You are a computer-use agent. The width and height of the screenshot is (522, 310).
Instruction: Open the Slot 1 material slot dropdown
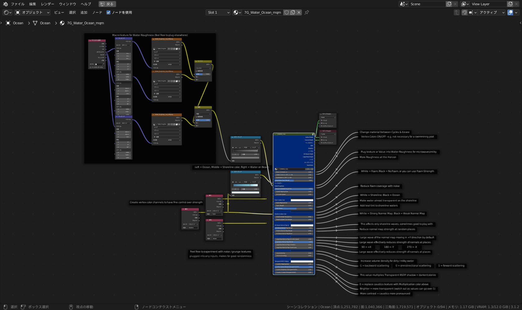coord(218,12)
